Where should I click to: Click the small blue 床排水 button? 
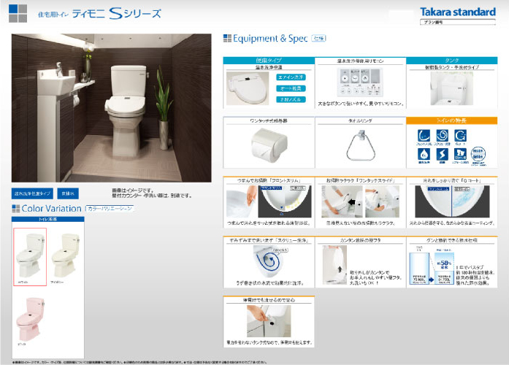68,193
